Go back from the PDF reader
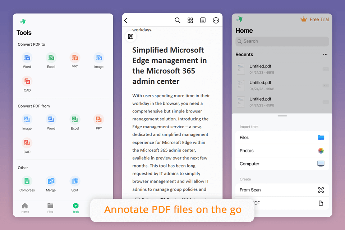The height and width of the screenshot is (230, 345). [126, 20]
